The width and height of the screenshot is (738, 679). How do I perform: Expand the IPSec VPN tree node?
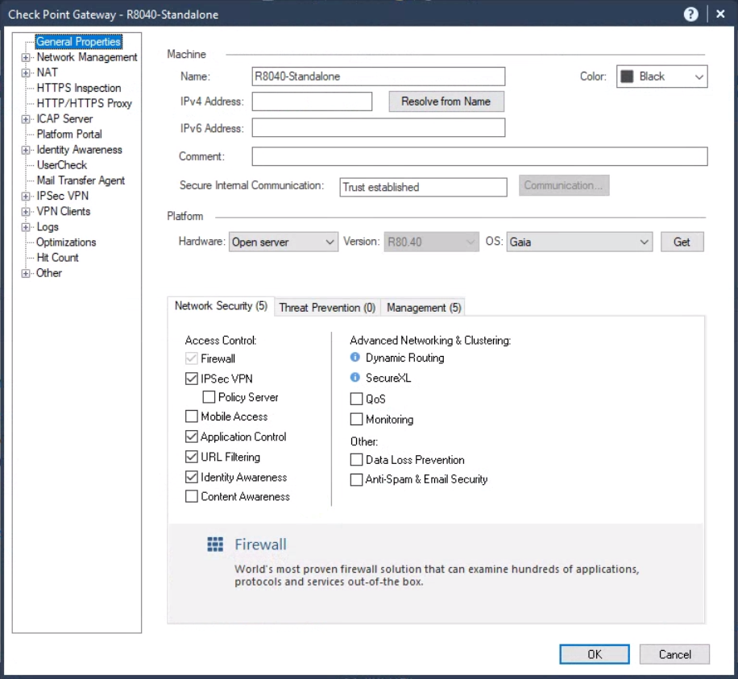(26, 197)
